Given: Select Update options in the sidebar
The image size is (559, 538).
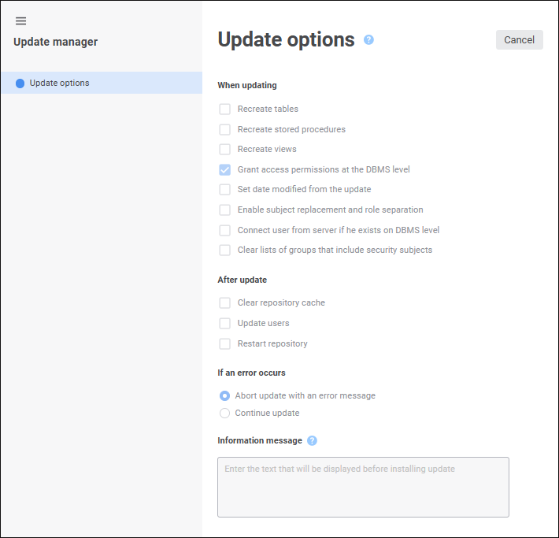Looking at the screenshot, I should [59, 83].
